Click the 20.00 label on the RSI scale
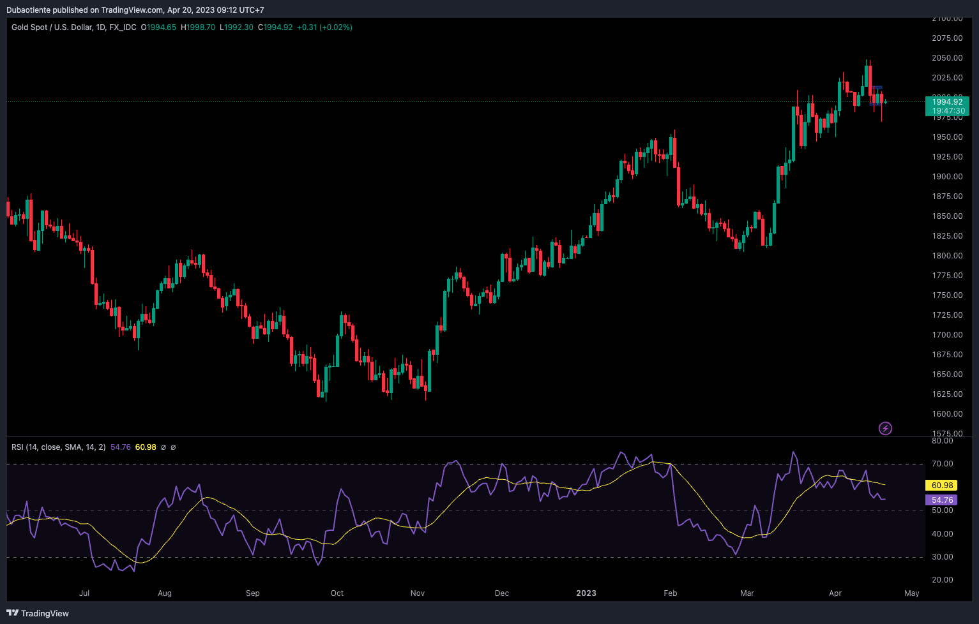Screen dimensions: 979x624 (x=943, y=580)
